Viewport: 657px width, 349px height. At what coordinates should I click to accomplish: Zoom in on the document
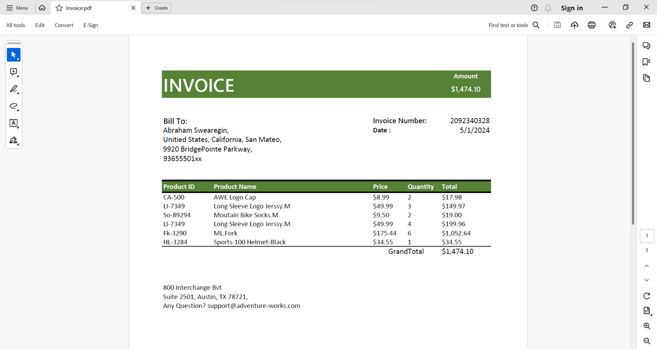click(x=646, y=325)
